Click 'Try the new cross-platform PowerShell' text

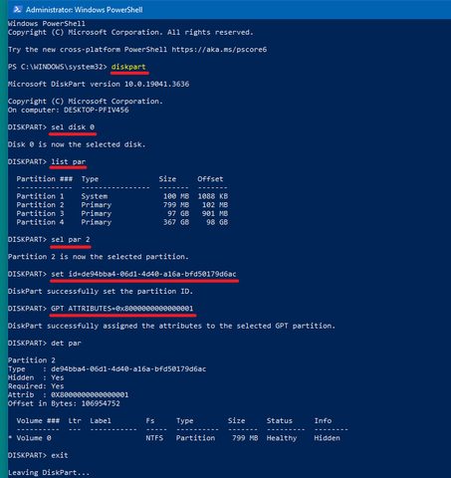coord(88,50)
